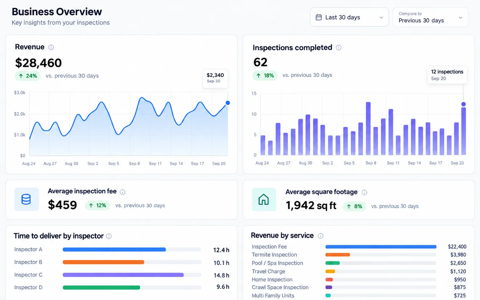
Task: Click the $459 average fee value
Action: click(62, 205)
